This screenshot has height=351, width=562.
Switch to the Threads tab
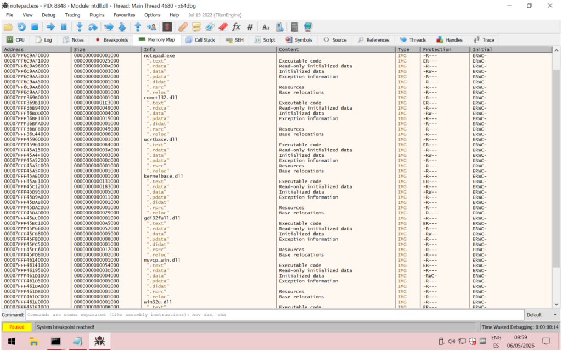pyautogui.click(x=413, y=39)
